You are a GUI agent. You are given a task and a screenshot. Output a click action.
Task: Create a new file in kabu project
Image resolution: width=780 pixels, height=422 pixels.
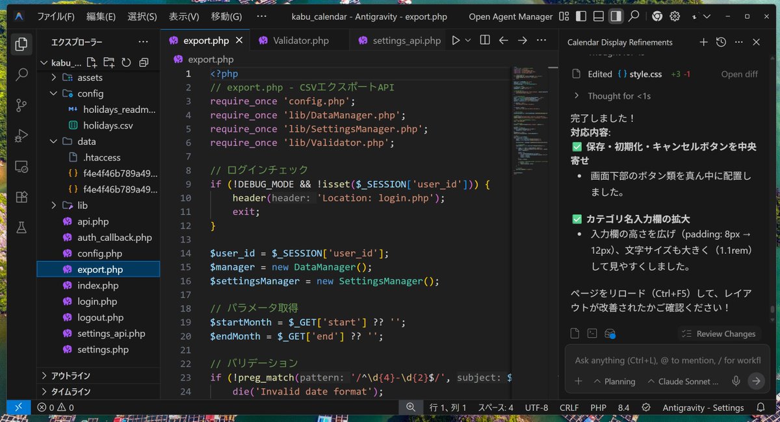click(92, 62)
